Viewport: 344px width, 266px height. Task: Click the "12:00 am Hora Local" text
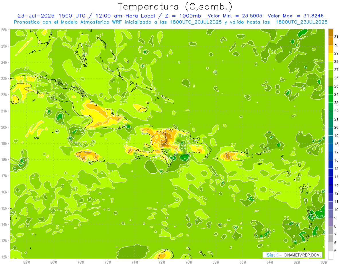tap(125, 16)
